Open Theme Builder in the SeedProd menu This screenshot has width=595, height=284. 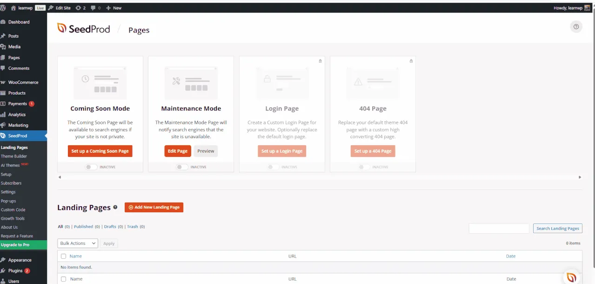click(14, 156)
